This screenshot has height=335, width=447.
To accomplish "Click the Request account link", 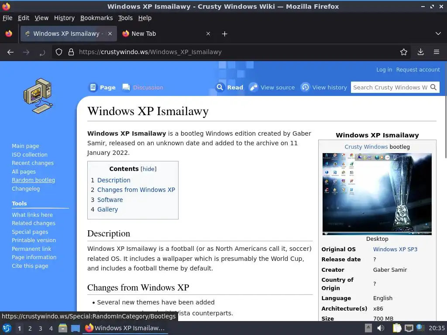I will tap(418, 69).
